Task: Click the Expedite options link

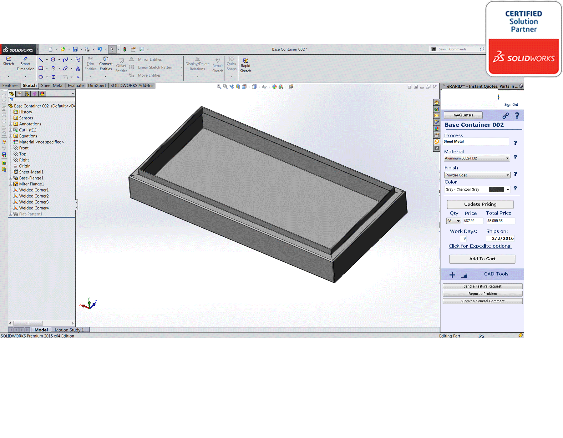Action: pyautogui.click(x=480, y=246)
